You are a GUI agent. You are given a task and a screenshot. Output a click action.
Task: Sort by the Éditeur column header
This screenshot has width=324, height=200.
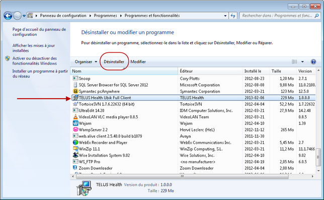210,71
